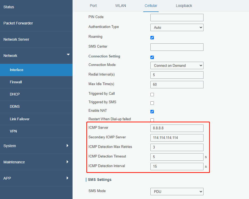This screenshot has width=249, height=199.
Task: Open the SMS Mode dropdown
Action: [177, 191]
